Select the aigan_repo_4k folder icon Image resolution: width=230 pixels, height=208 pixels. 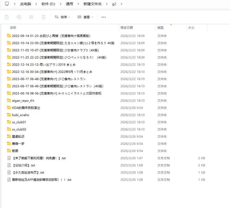(x=9, y=101)
